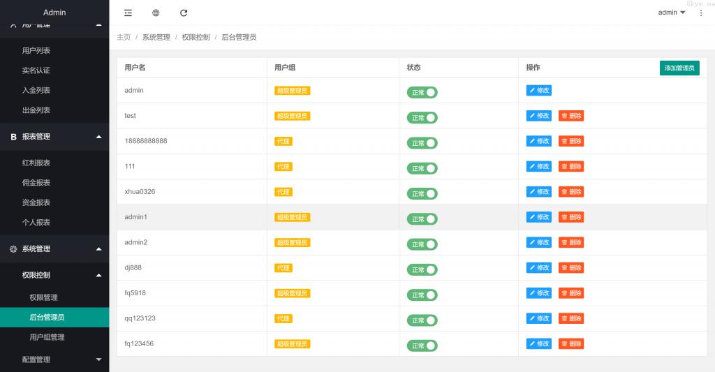Click the 主页 breadcrumb link
Viewport: 715px width, 372px height.
coord(124,37)
